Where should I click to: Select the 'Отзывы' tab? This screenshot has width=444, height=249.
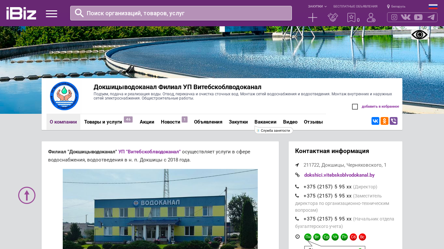pyautogui.click(x=313, y=122)
